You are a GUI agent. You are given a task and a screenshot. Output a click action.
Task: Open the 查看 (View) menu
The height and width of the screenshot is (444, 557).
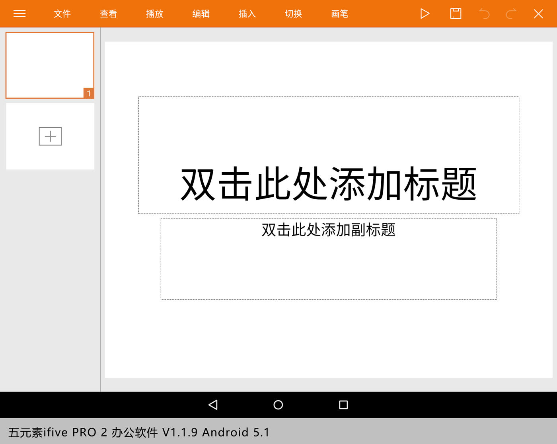pos(108,14)
